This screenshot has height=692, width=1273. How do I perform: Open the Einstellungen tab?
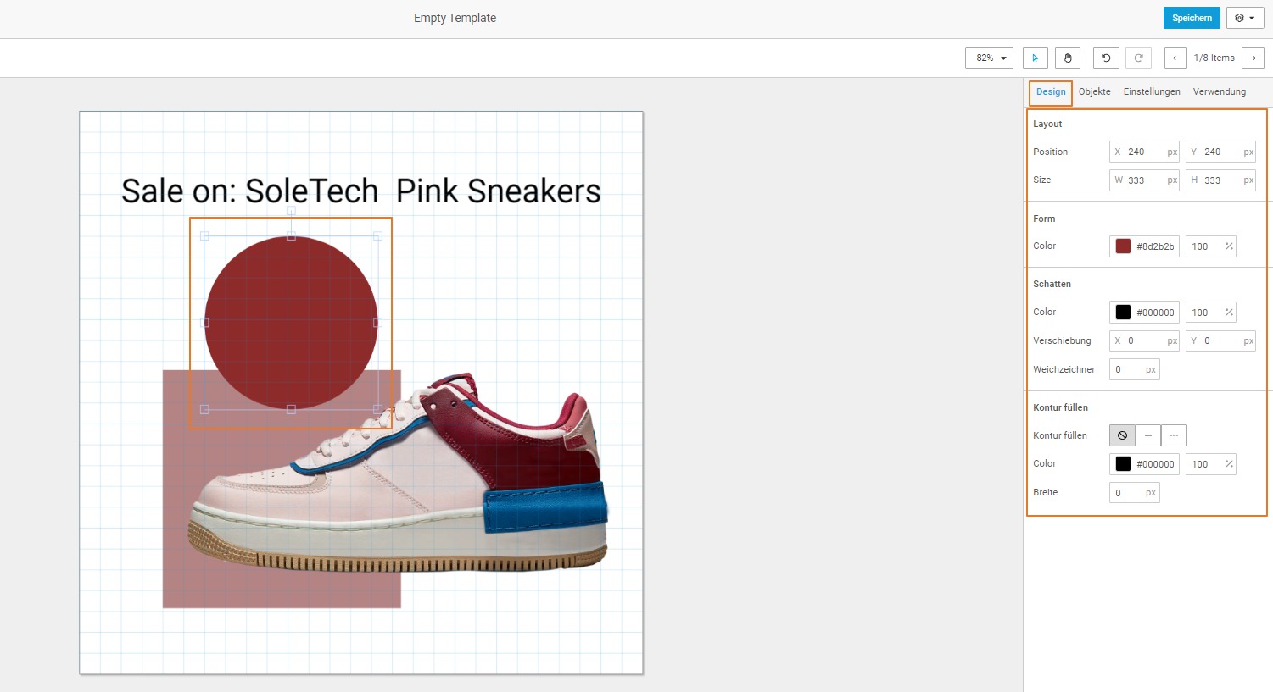1152,91
